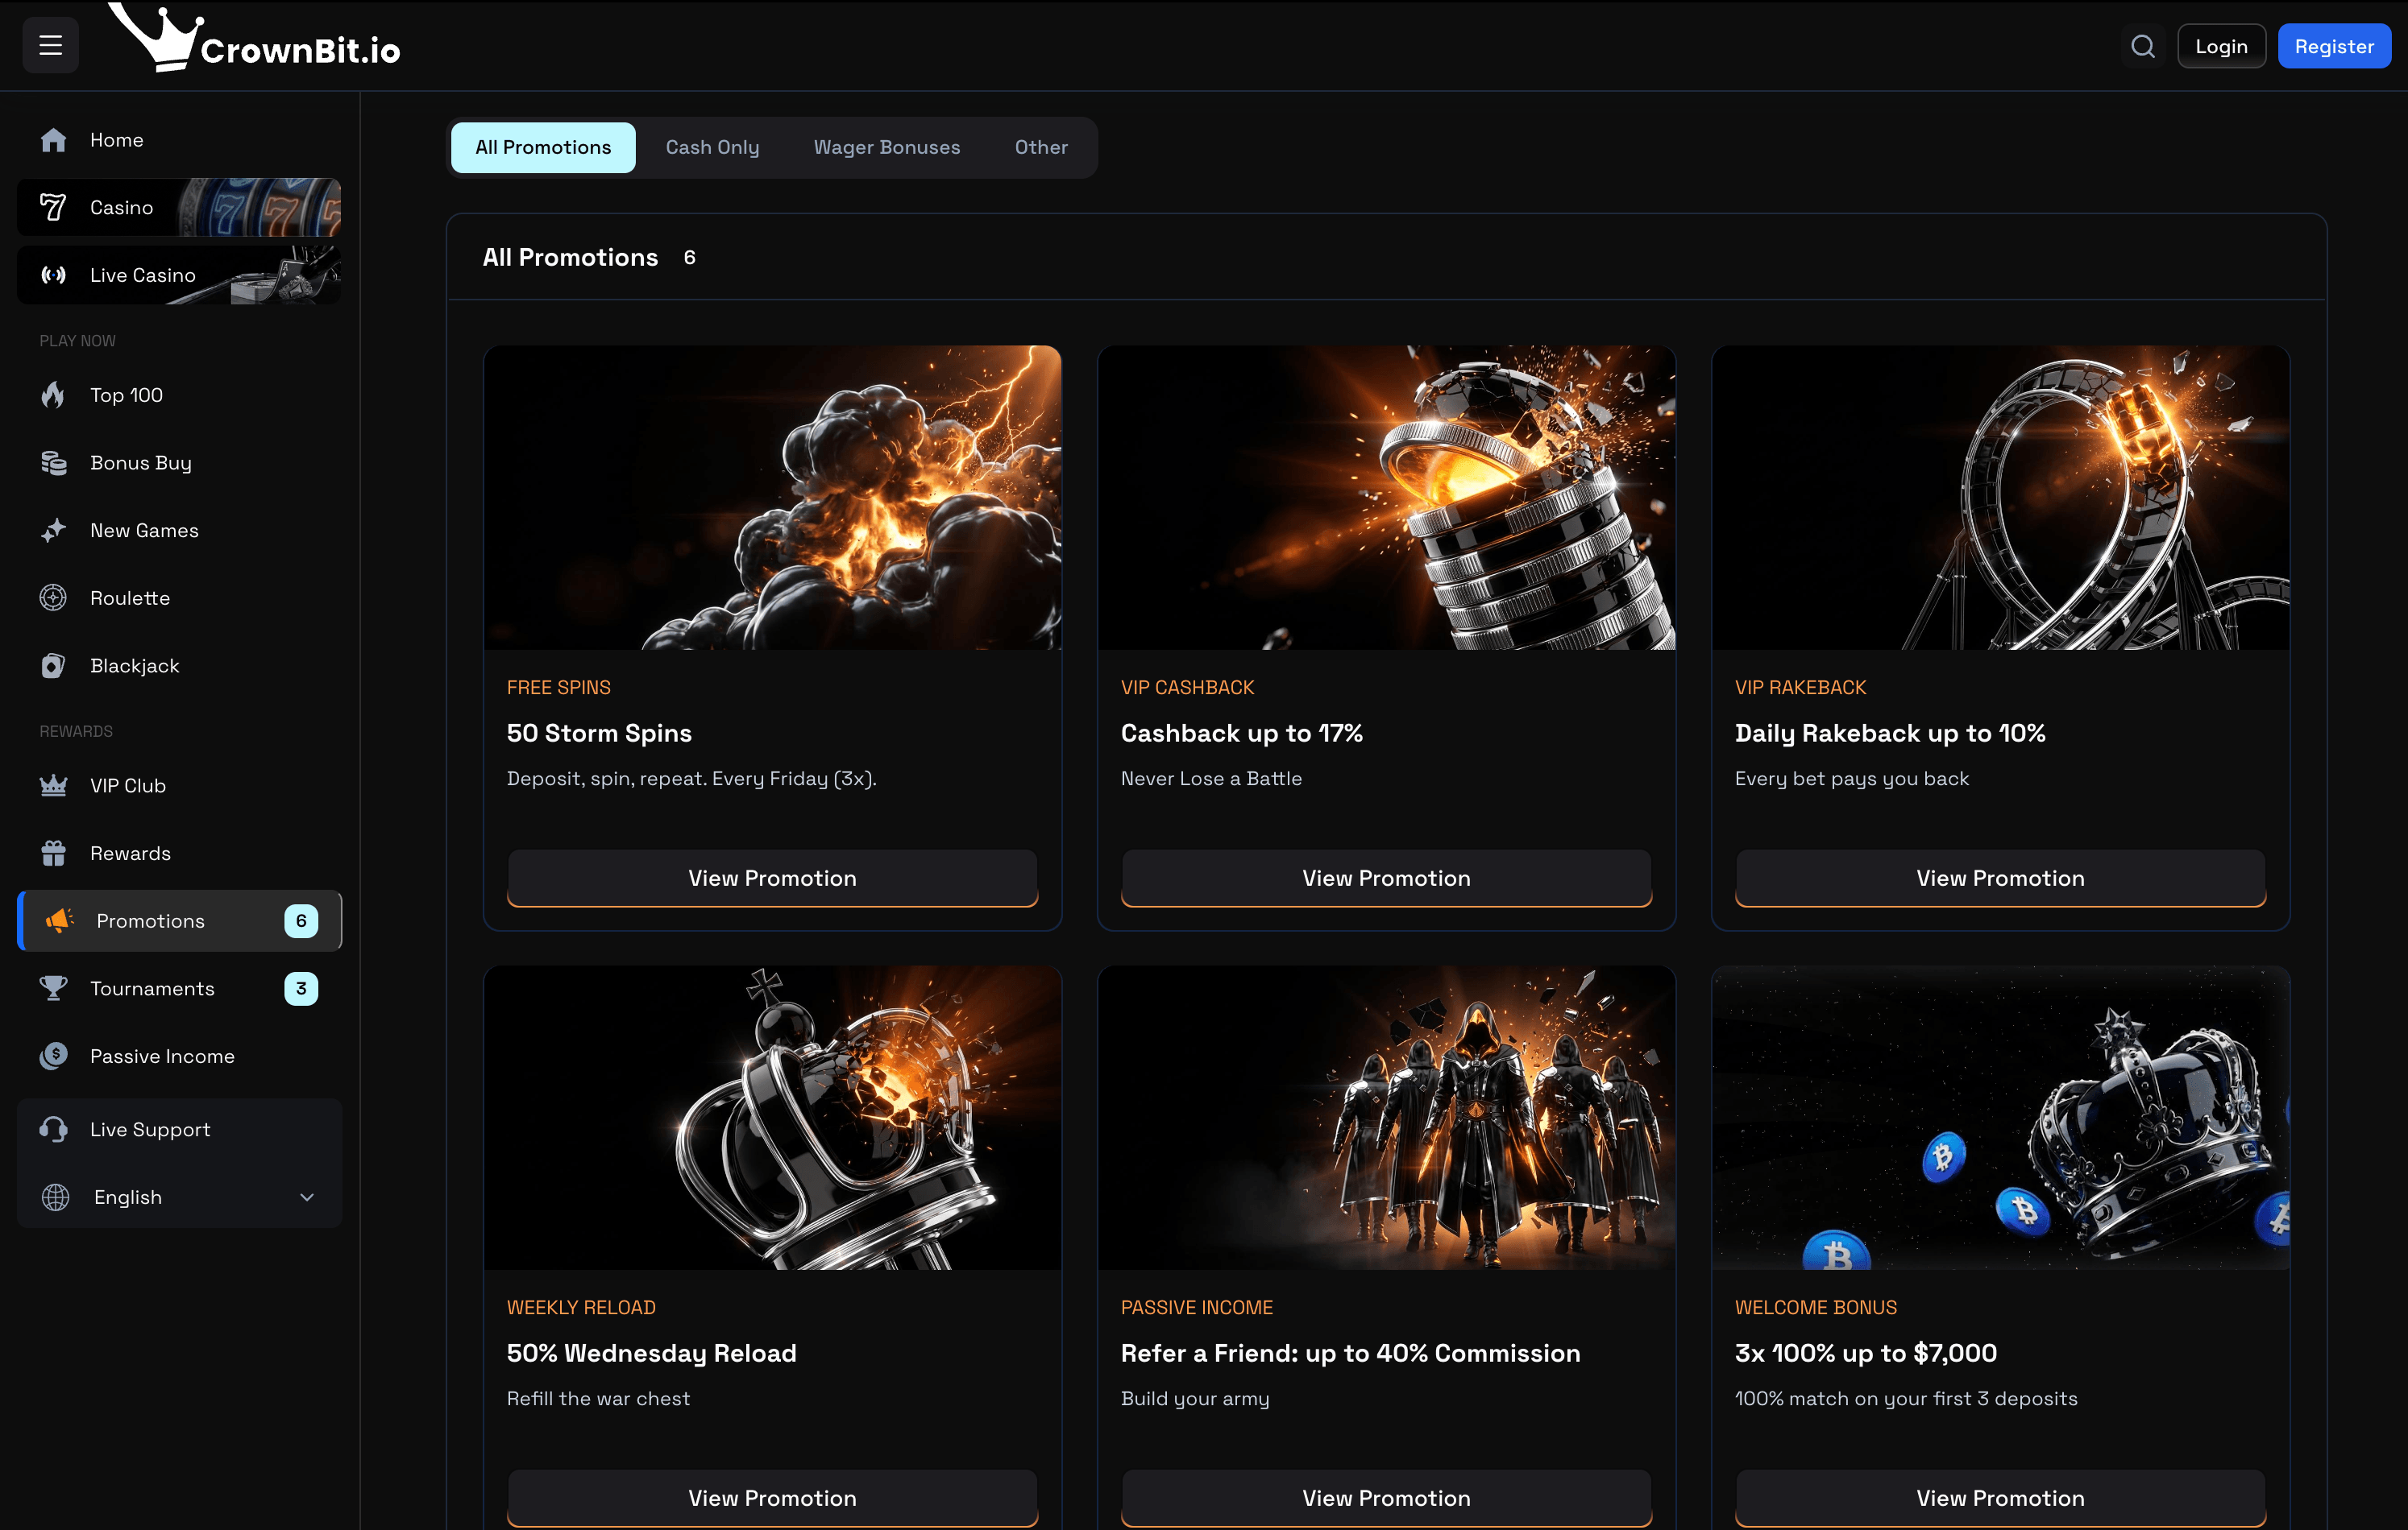Expand the English language dropdown chevron
Viewport: 2408px width, 1530px height.
(307, 1197)
